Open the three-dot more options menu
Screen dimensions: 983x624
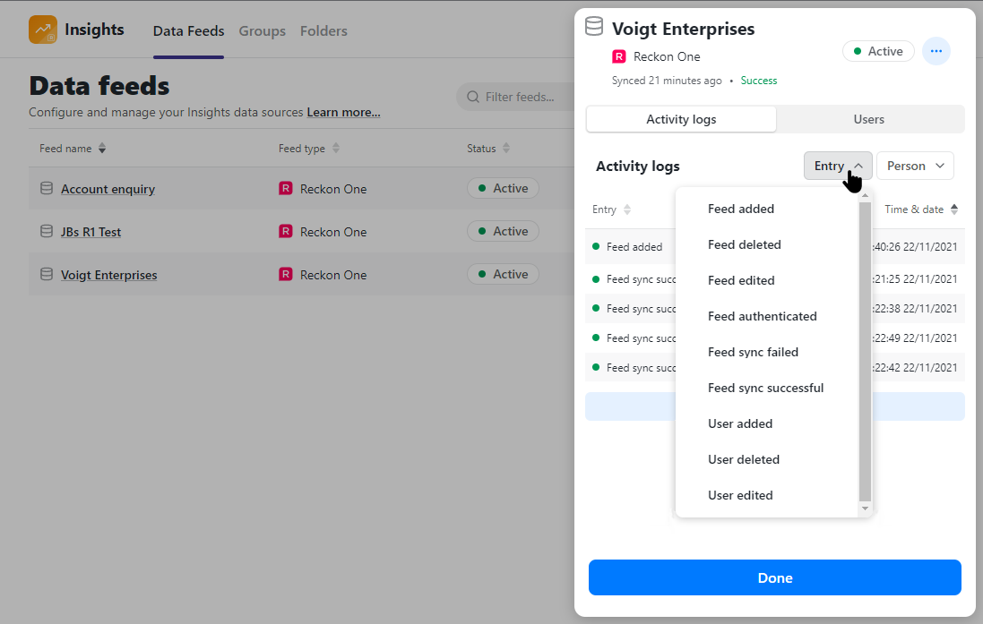(936, 51)
